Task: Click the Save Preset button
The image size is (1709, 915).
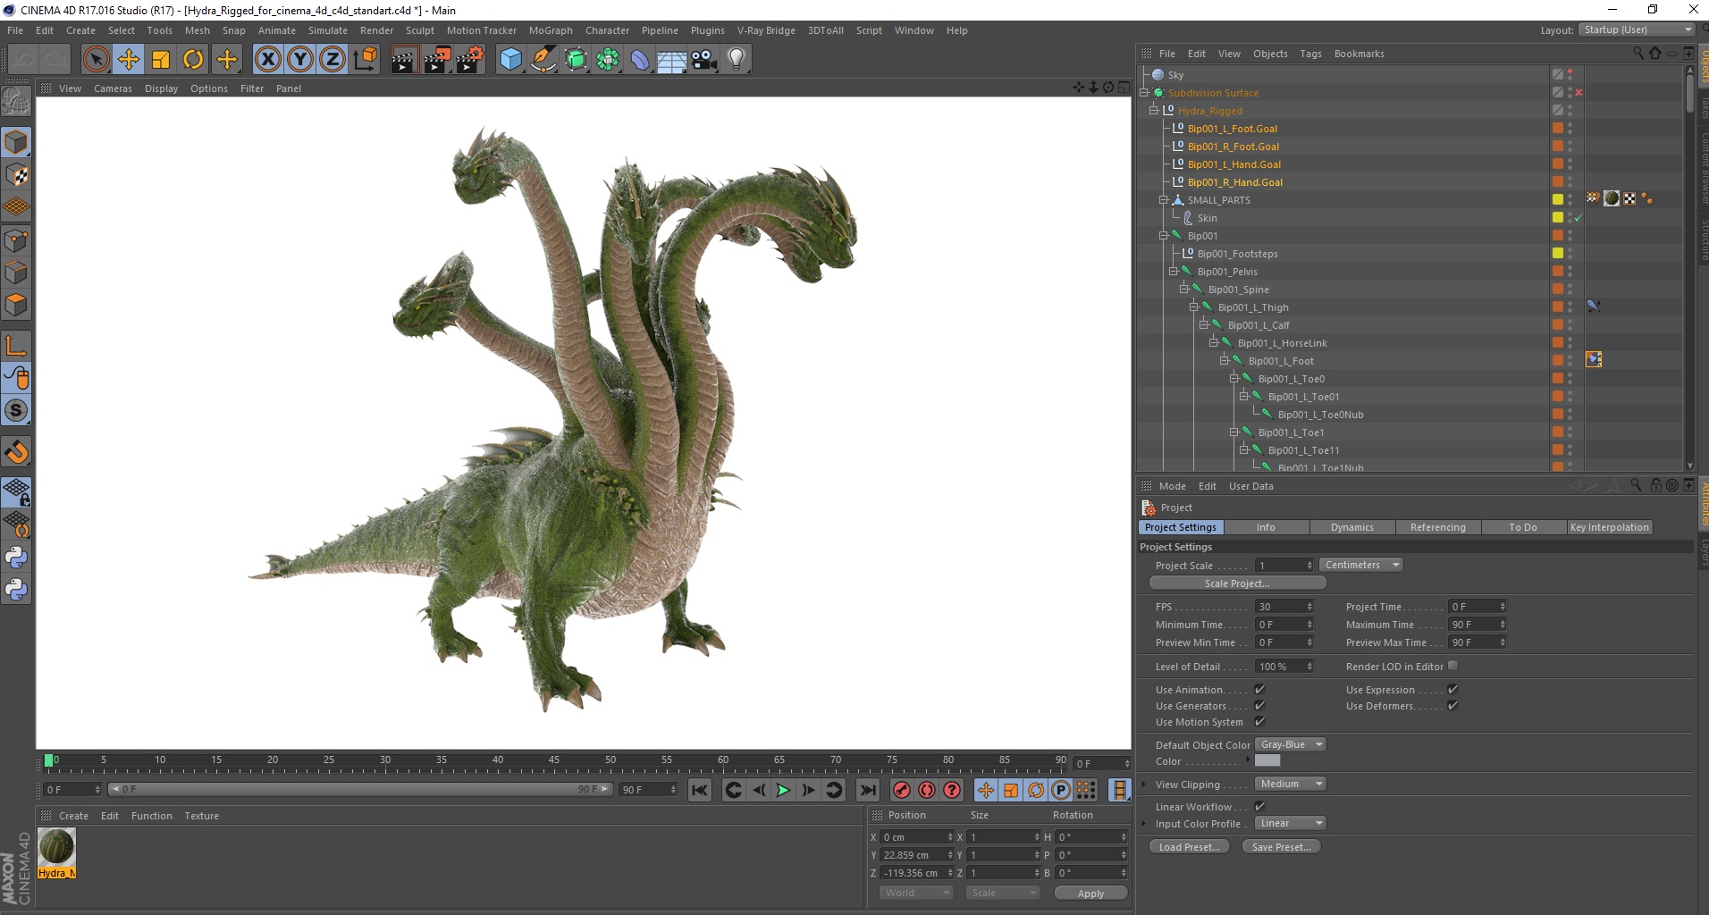Action: pos(1281,847)
